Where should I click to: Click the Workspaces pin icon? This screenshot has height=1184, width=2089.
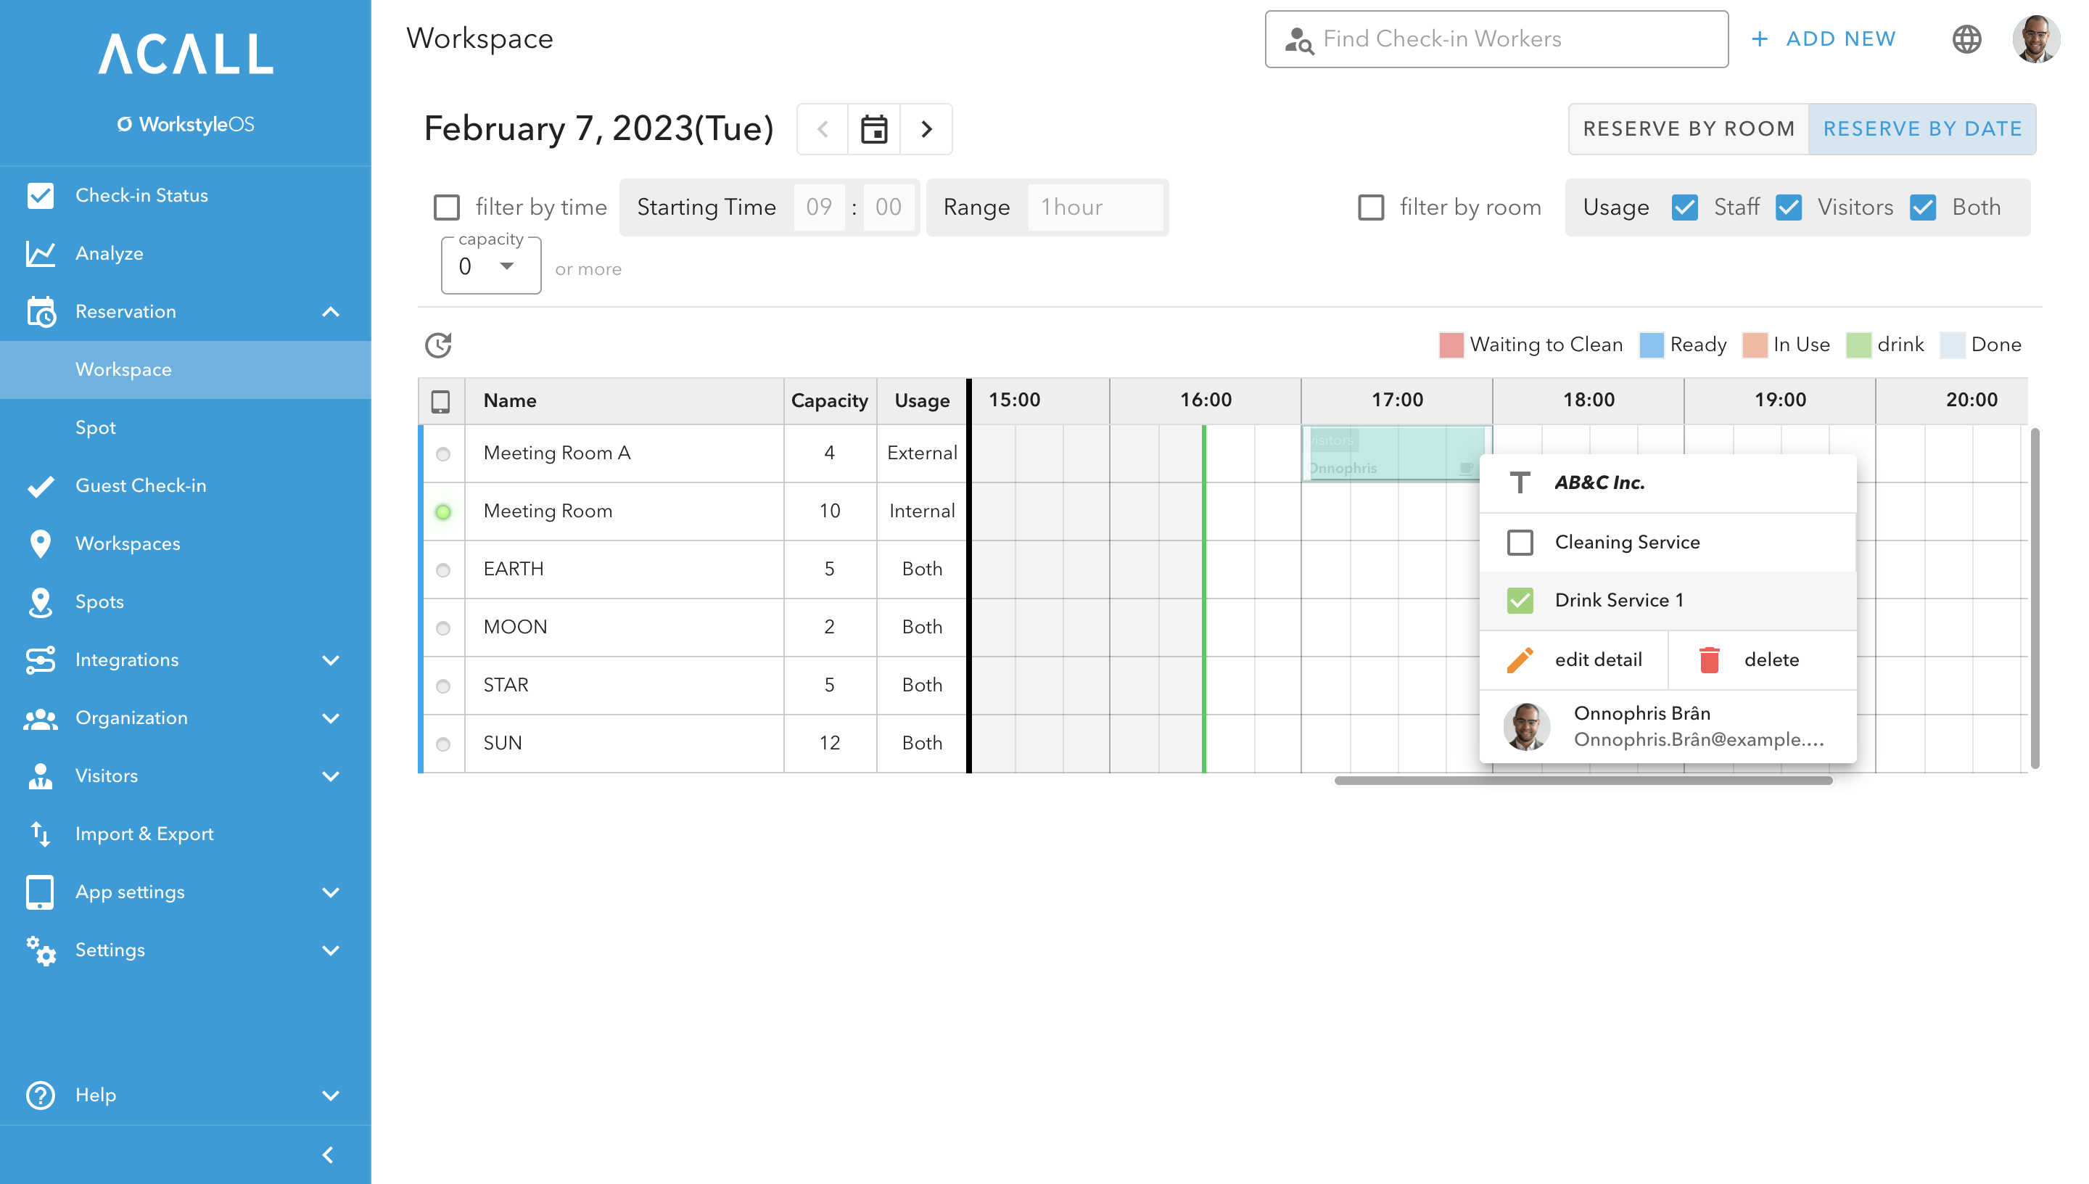tap(40, 543)
